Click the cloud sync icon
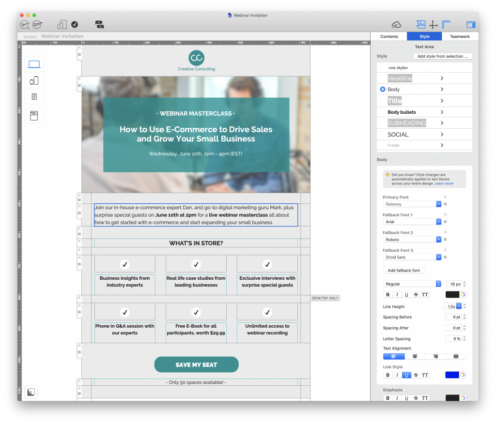Viewport: 496px width, 424px height. click(396, 24)
